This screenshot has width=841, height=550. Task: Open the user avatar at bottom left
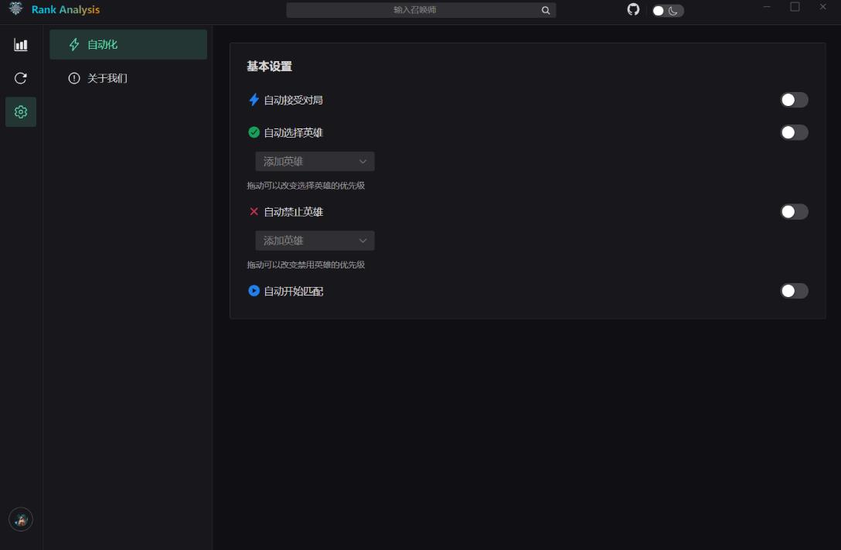coord(21,519)
